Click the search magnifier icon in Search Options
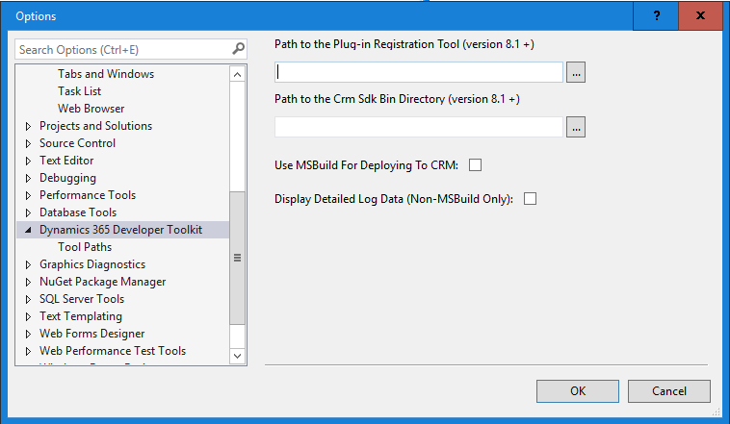 pos(239,49)
